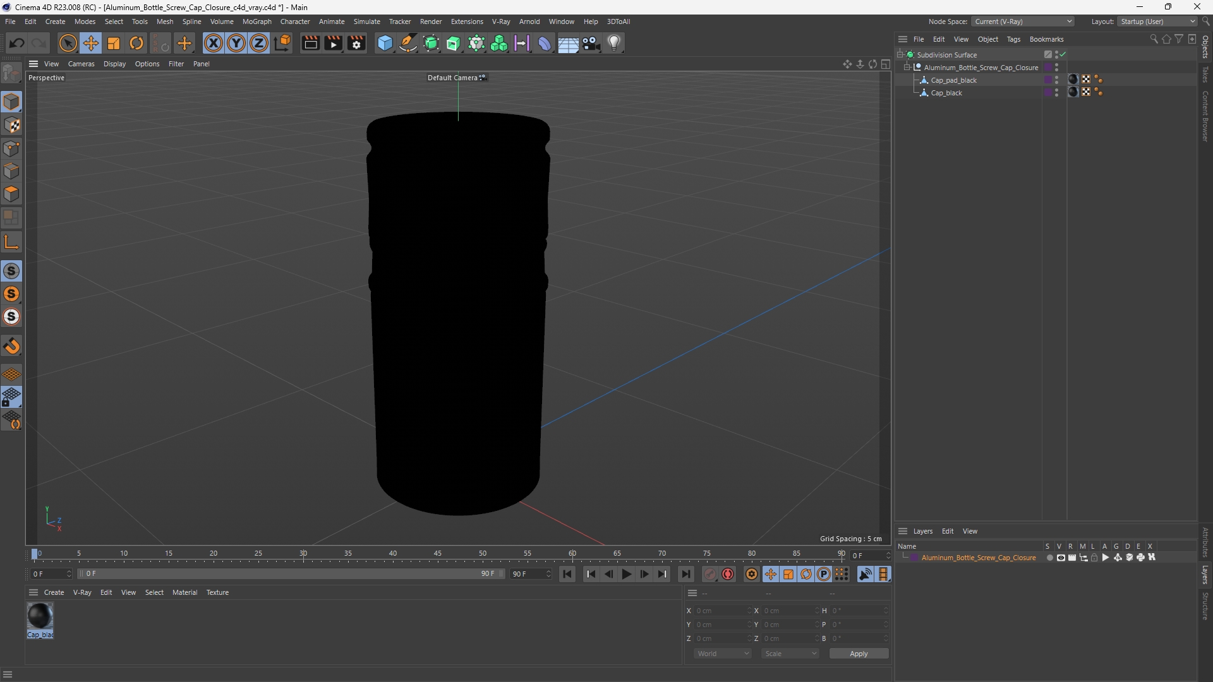1213x682 pixels.
Task: Click the 90 F end frame field
Action: click(531, 574)
